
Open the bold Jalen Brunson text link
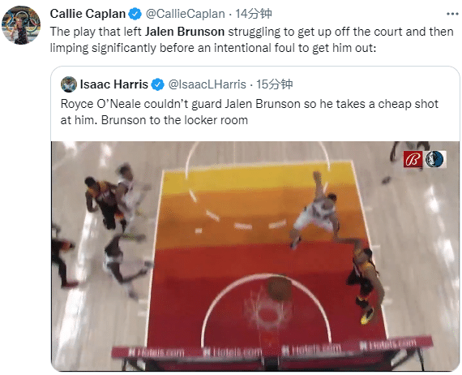coord(185,32)
